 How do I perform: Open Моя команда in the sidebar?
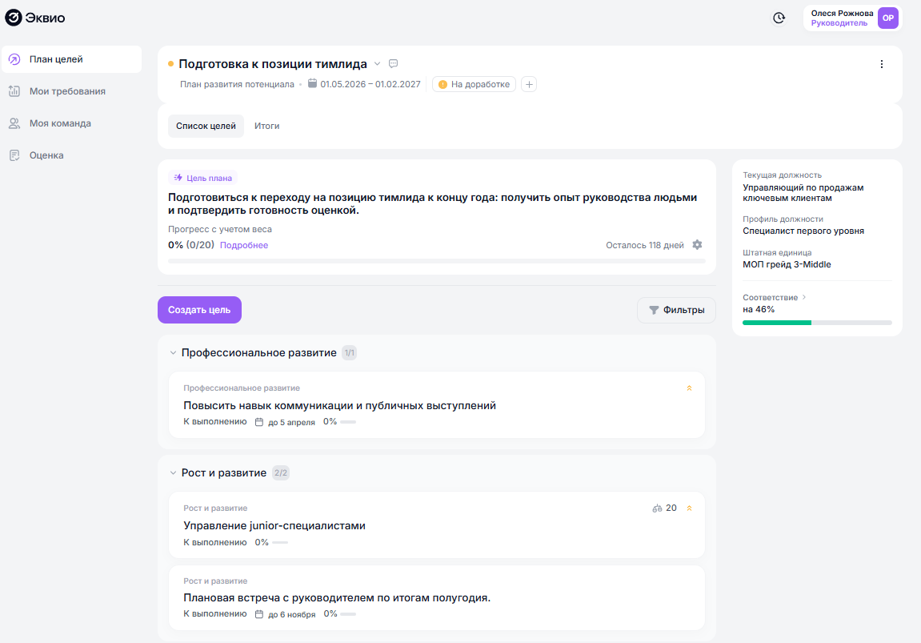72,123
